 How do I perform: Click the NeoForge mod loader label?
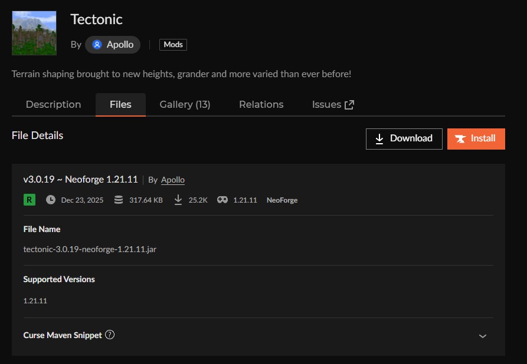click(x=281, y=200)
